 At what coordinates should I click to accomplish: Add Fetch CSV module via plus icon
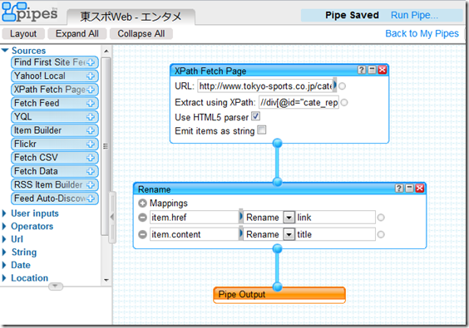[91, 158]
